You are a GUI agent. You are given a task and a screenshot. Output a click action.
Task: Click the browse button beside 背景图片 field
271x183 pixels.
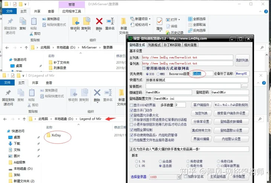pos(244,86)
